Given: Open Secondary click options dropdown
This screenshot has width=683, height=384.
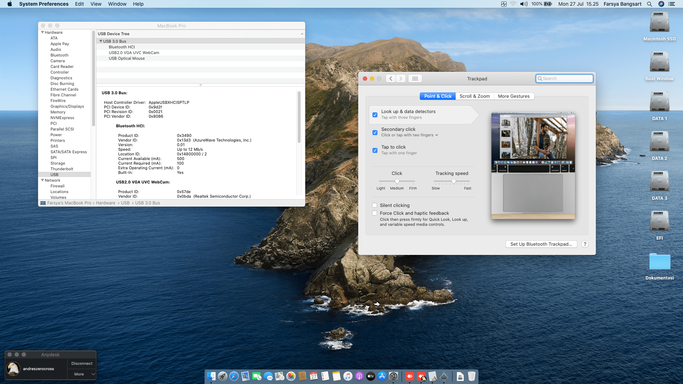Looking at the screenshot, I should point(436,135).
